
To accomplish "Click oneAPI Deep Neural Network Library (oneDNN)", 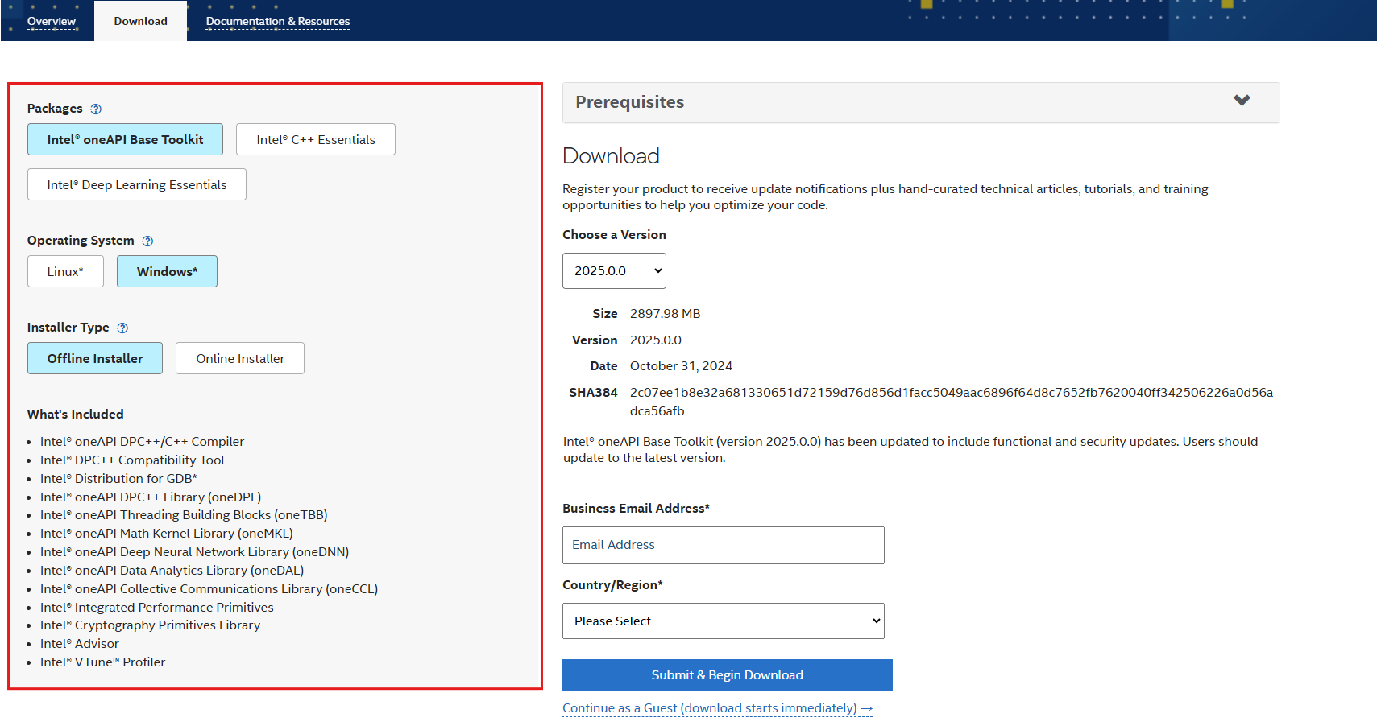I will click(x=194, y=552).
